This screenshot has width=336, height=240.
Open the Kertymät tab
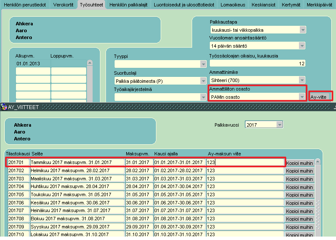[291, 5]
